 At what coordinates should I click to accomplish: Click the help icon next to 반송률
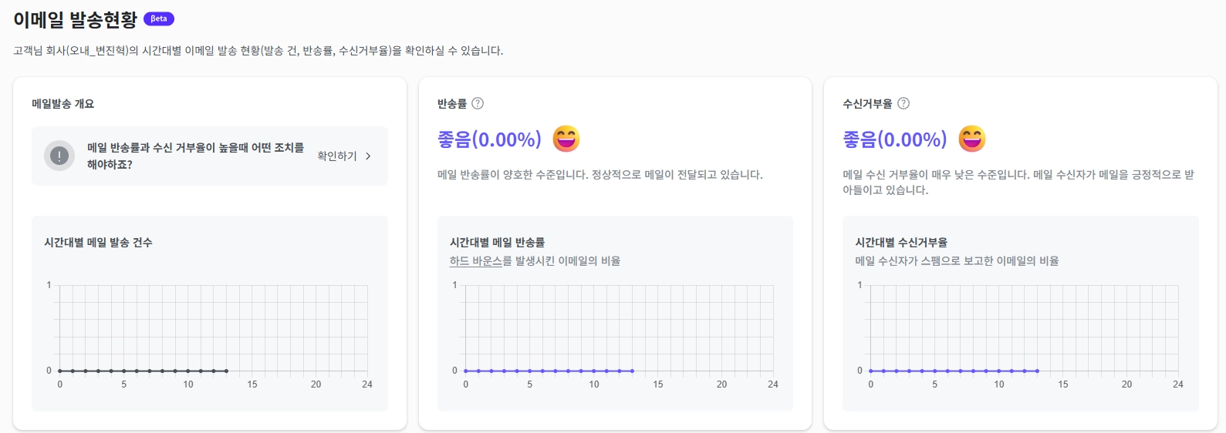click(x=478, y=103)
